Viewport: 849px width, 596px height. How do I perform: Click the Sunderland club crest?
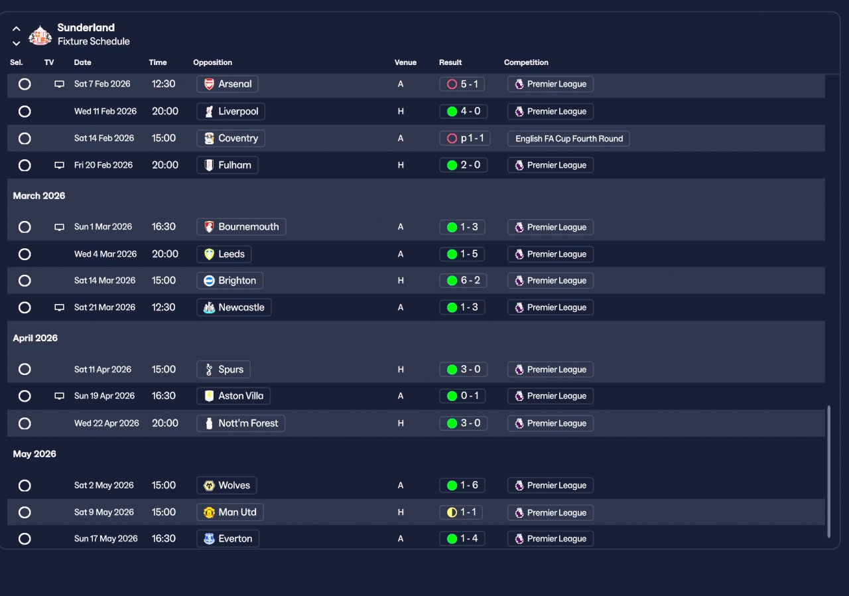tap(40, 35)
